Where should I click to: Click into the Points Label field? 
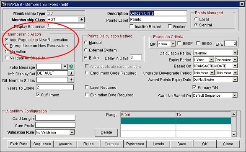(158, 20)
